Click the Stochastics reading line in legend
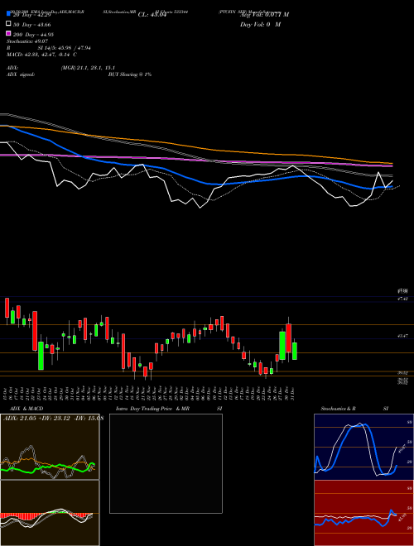Image resolution: width=414 pixels, height=546 pixels. [x=26, y=41]
